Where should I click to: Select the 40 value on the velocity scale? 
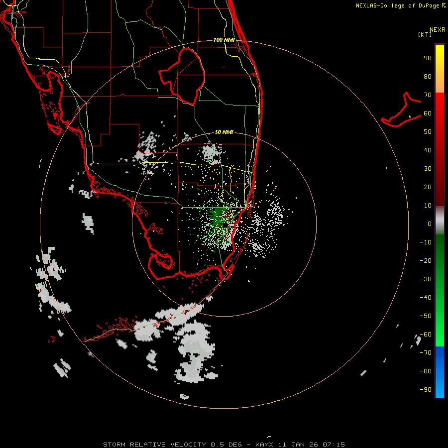(x=428, y=150)
